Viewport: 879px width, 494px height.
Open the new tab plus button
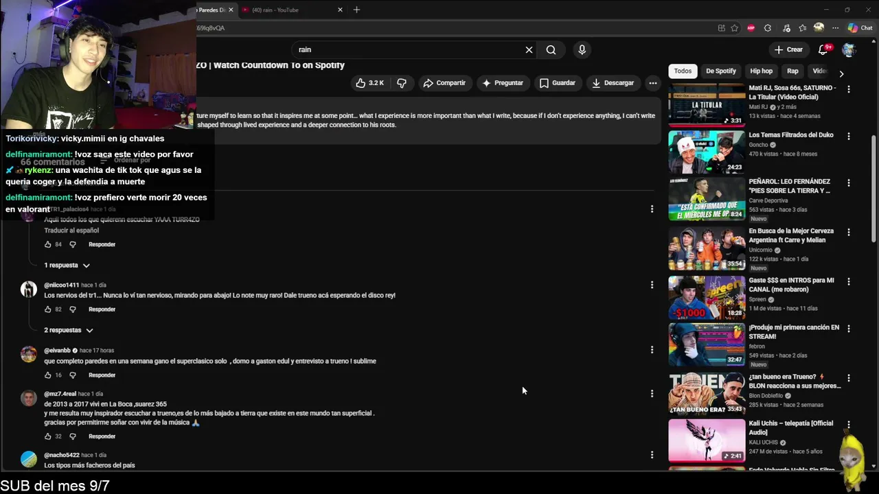pos(356,10)
